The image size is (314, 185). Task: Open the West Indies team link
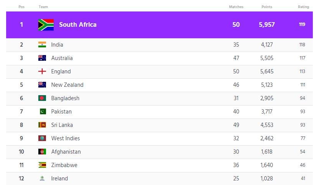(66, 138)
